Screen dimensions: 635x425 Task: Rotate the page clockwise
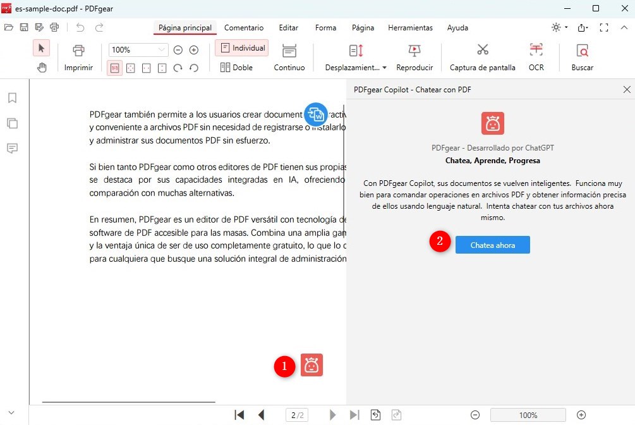coord(178,68)
